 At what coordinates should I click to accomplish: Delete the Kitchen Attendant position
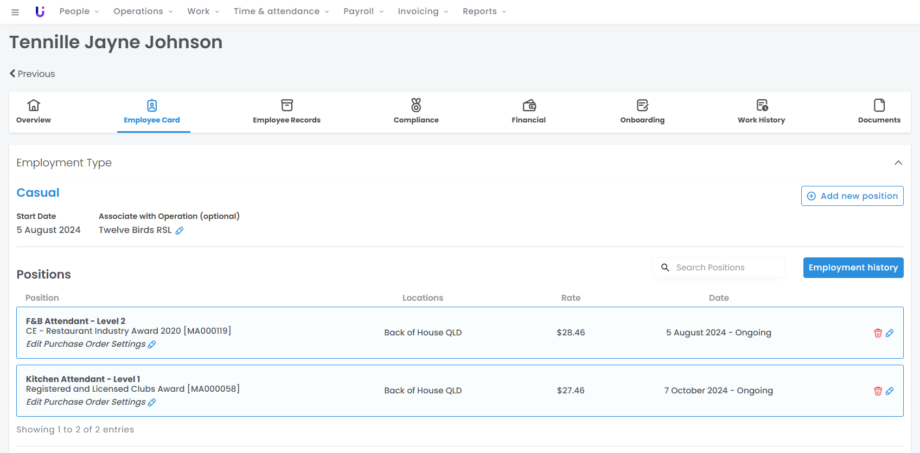pos(878,391)
